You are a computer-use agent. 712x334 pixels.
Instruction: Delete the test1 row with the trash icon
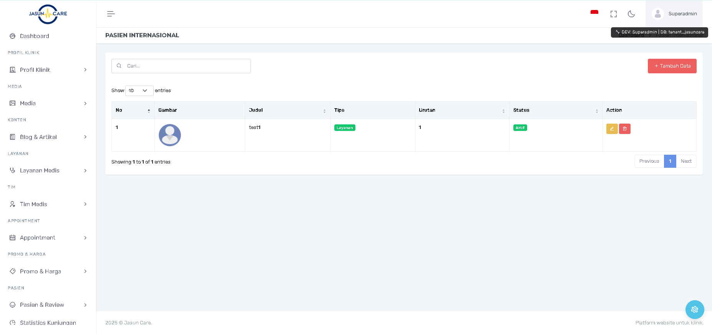624,129
